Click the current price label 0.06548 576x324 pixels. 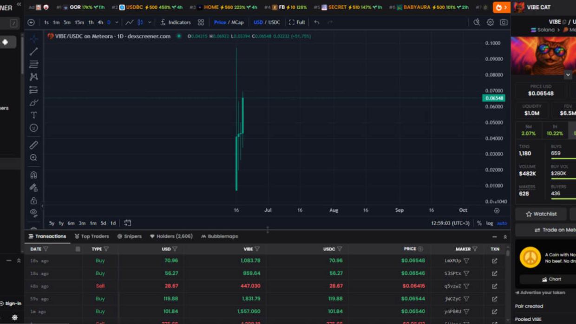click(494, 98)
